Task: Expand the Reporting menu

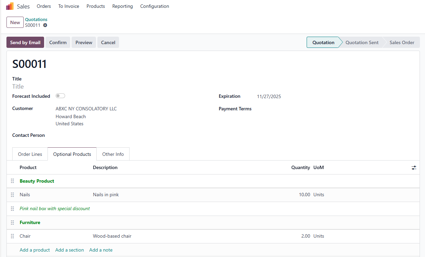Action: [122, 6]
